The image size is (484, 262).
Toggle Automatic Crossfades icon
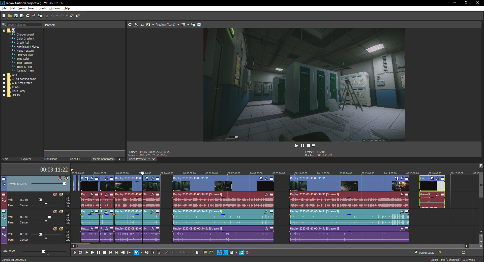point(225,252)
